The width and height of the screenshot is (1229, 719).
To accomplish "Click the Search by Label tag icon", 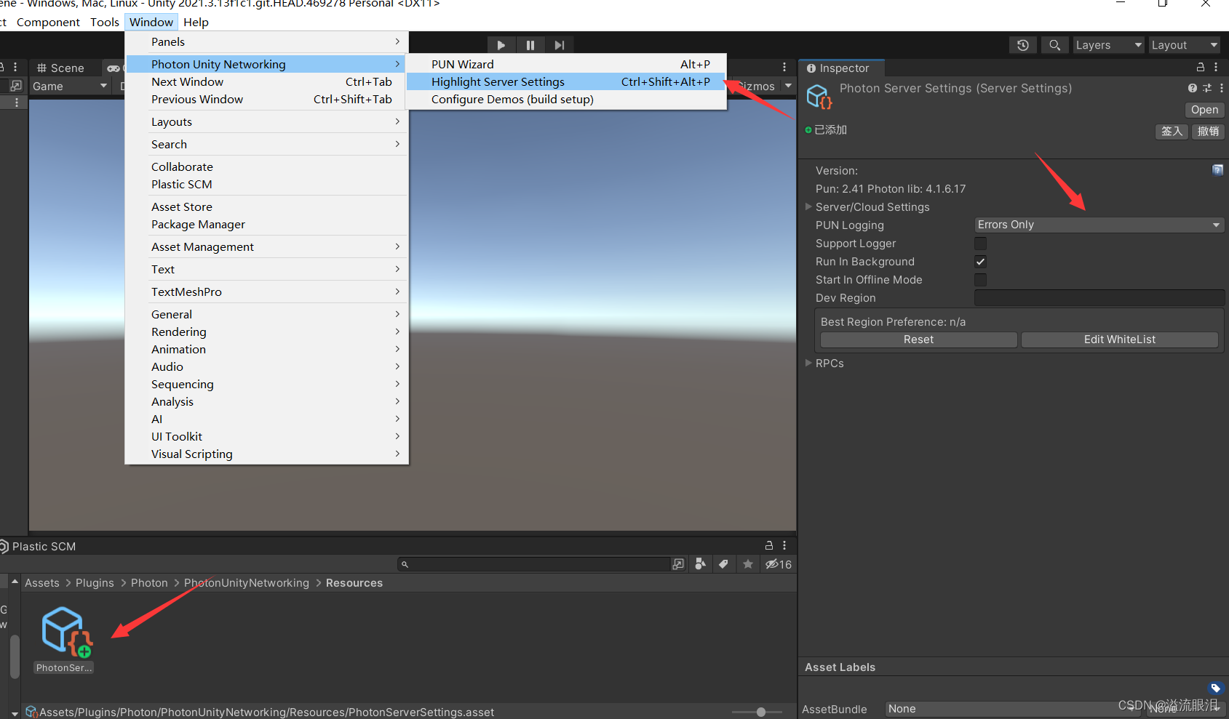I will pyautogui.click(x=723, y=564).
